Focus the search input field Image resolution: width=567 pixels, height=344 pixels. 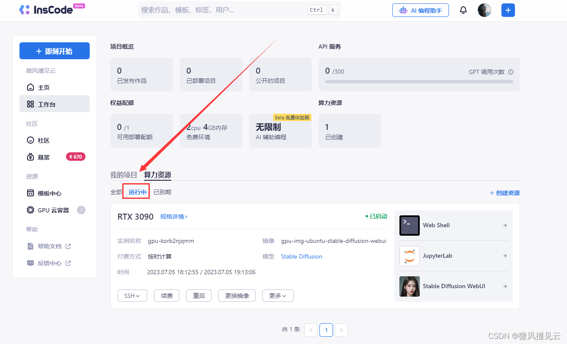pos(239,10)
